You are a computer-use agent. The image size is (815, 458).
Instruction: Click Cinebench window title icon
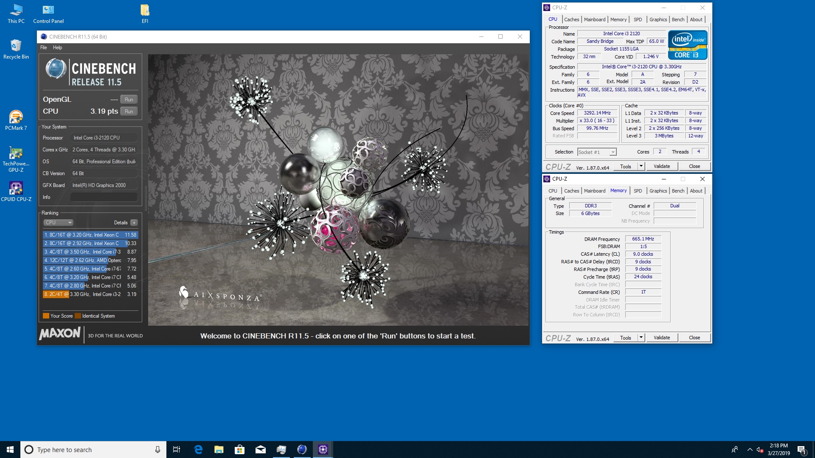coord(44,36)
